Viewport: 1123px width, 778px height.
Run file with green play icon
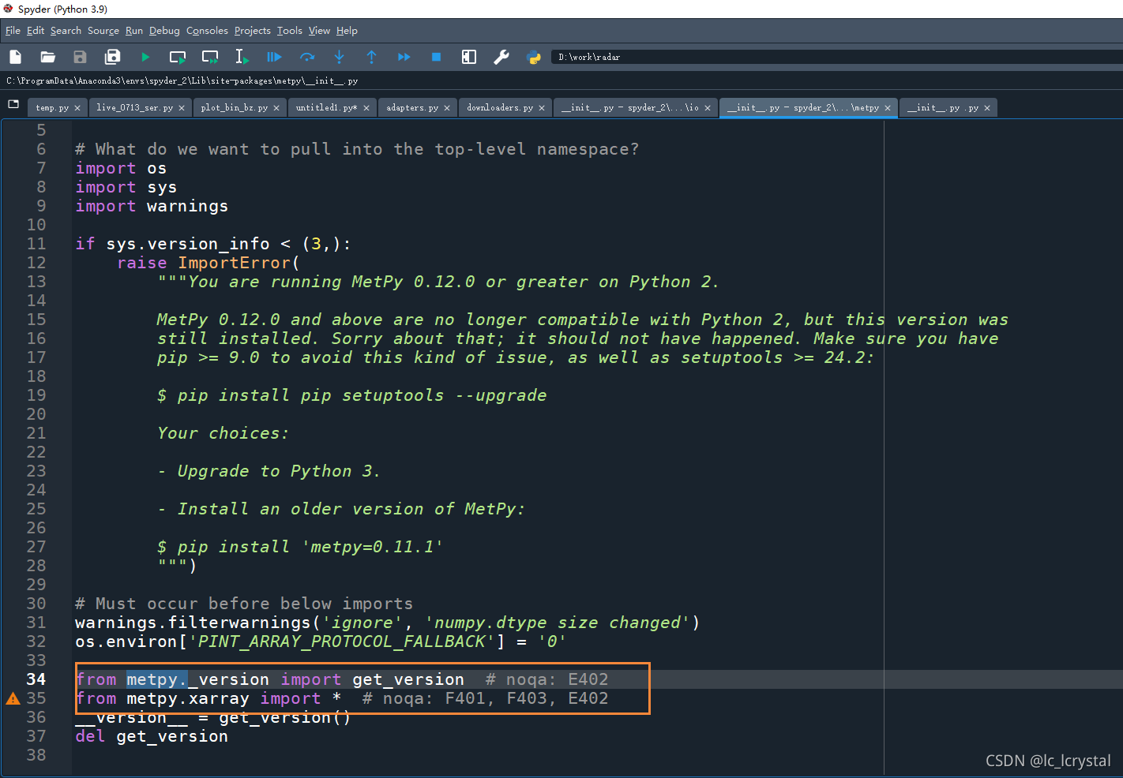click(145, 57)
